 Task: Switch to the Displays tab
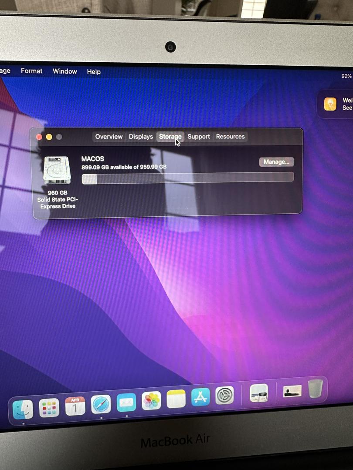[x=141, y=137]
